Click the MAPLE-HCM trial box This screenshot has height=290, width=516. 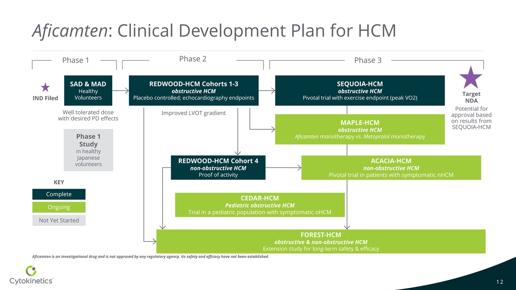(360, 129)
